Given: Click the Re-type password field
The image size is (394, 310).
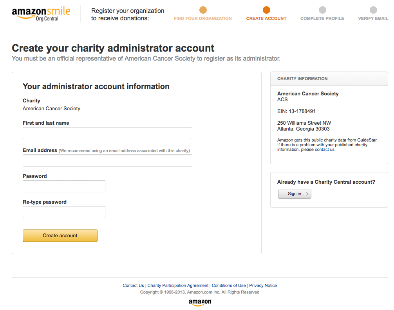Looking at the screenshot, I should (64, 212).
